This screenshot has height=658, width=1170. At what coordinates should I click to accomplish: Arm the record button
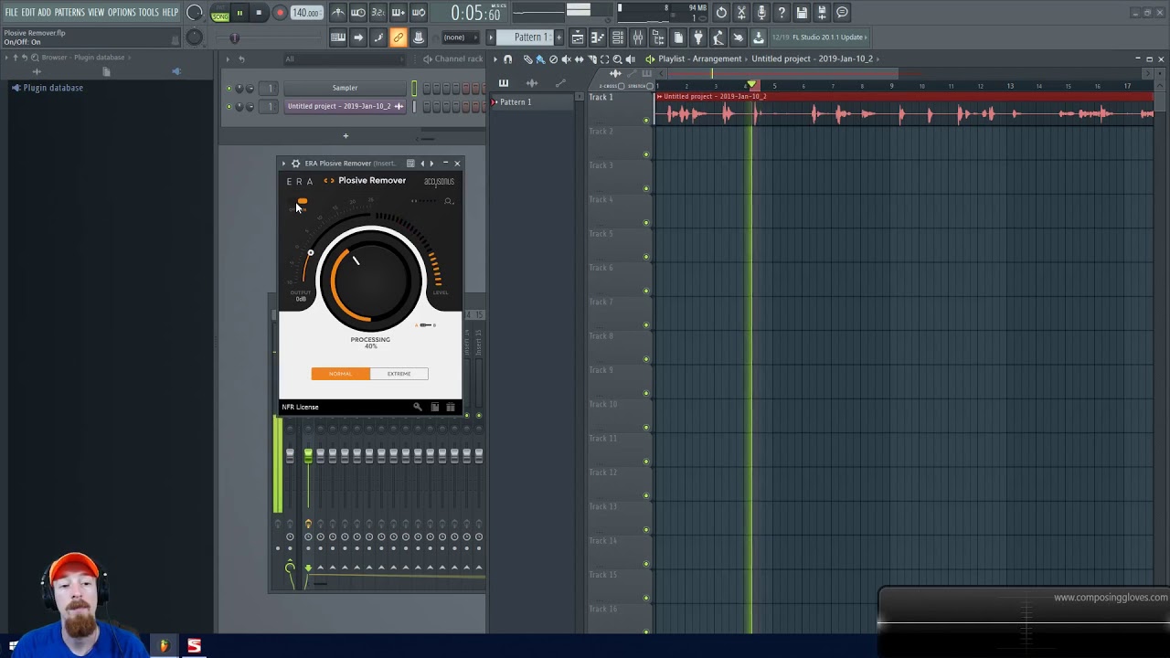[280, 13]
